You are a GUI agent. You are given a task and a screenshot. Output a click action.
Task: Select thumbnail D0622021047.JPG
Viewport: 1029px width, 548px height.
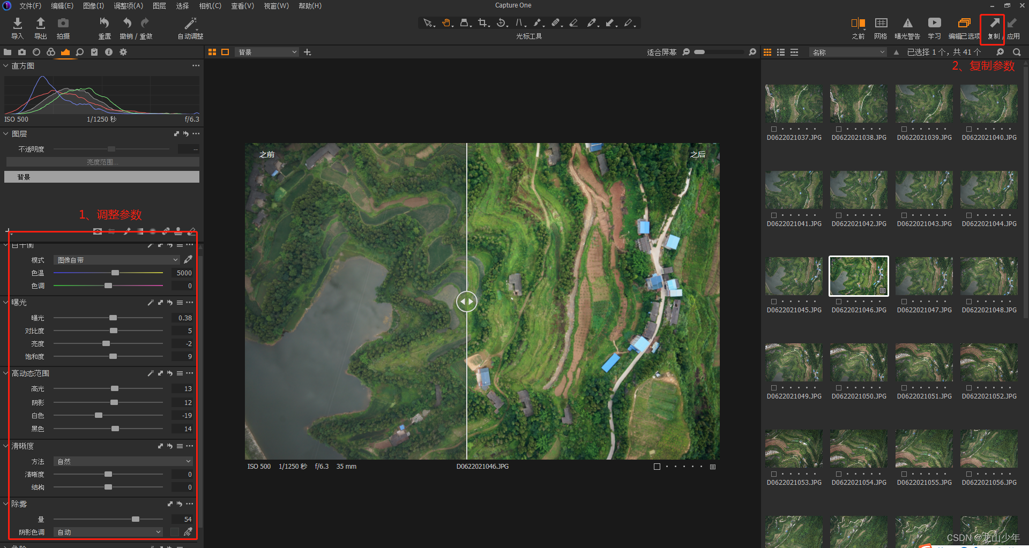[x=924, y=276]
